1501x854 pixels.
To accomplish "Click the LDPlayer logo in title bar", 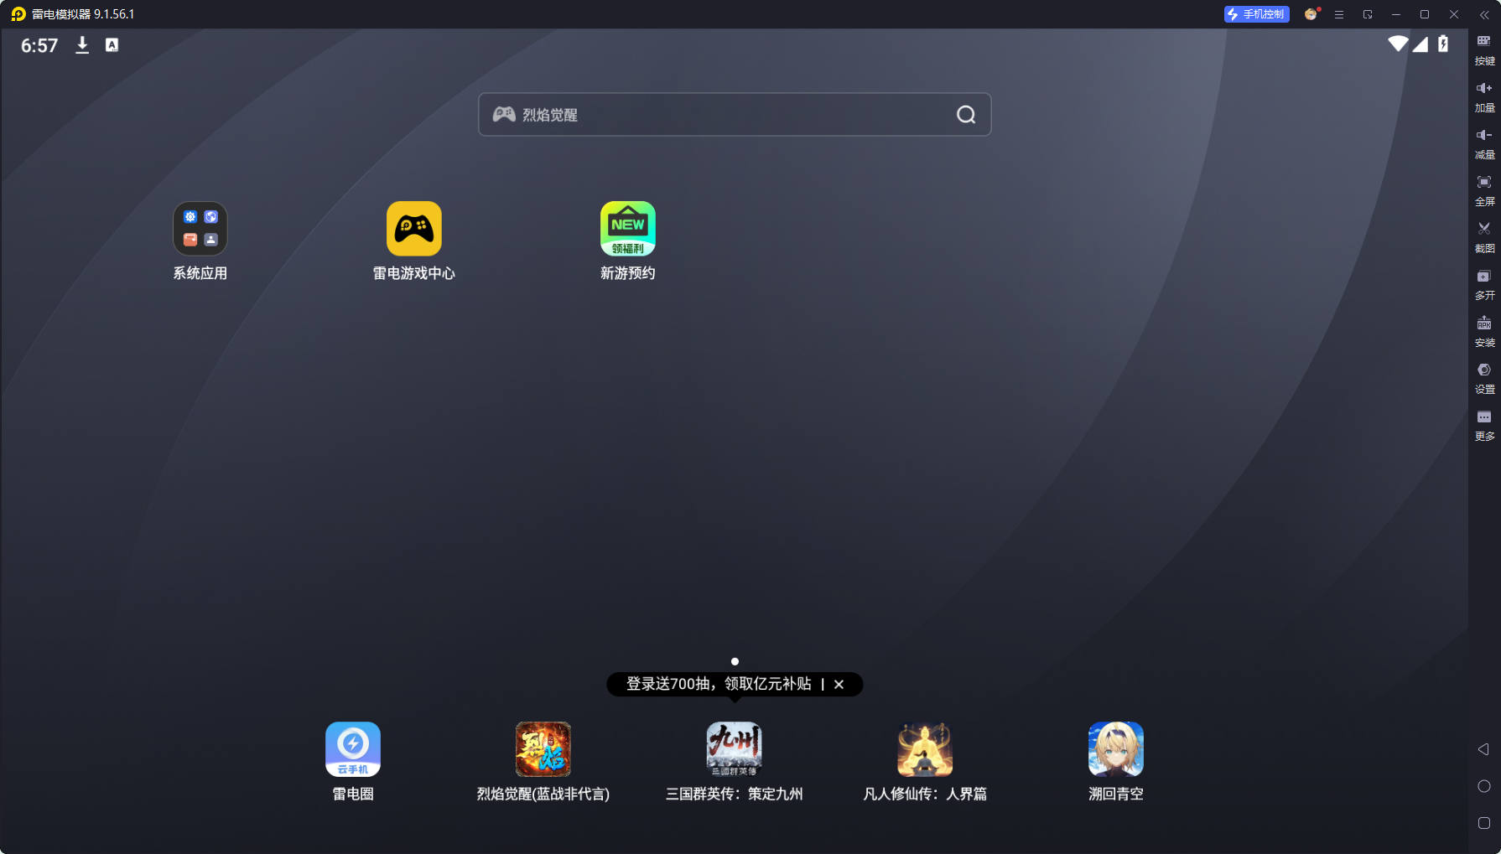I will coord(18,14).
